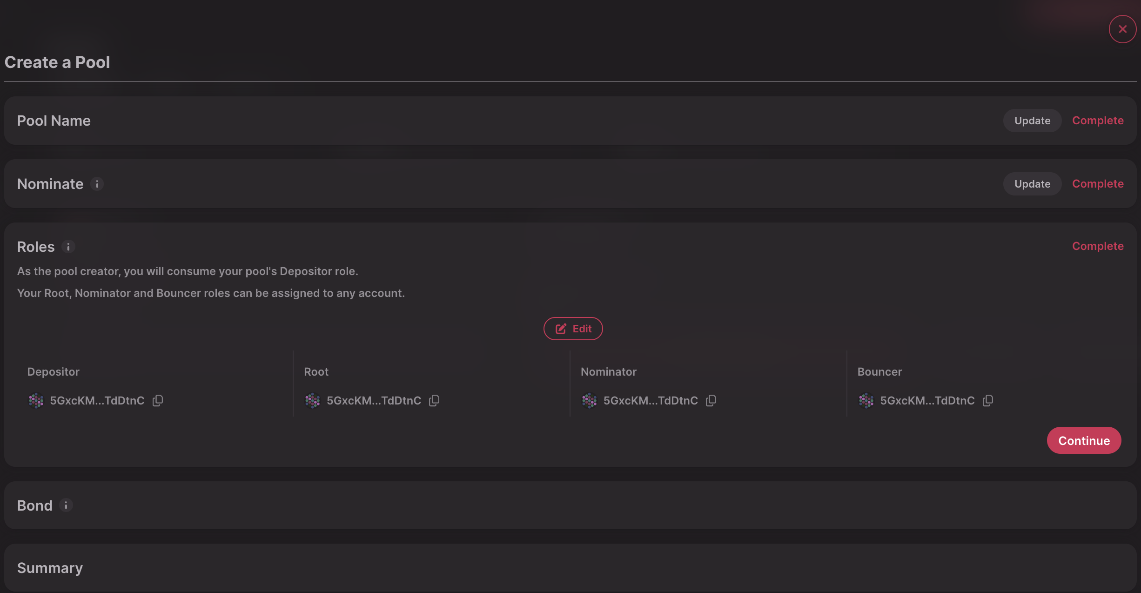The width and height of the screenshot is (1141, 593).
Task: Open the Nominate info help icon
Action: pos(97,184)
